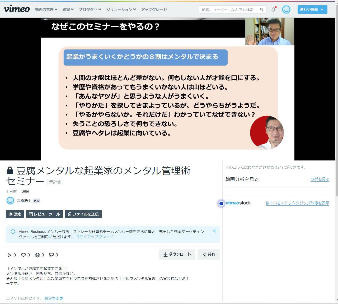Open the notification bell
This screenshot has height=304, width=338.
(273, 9)
